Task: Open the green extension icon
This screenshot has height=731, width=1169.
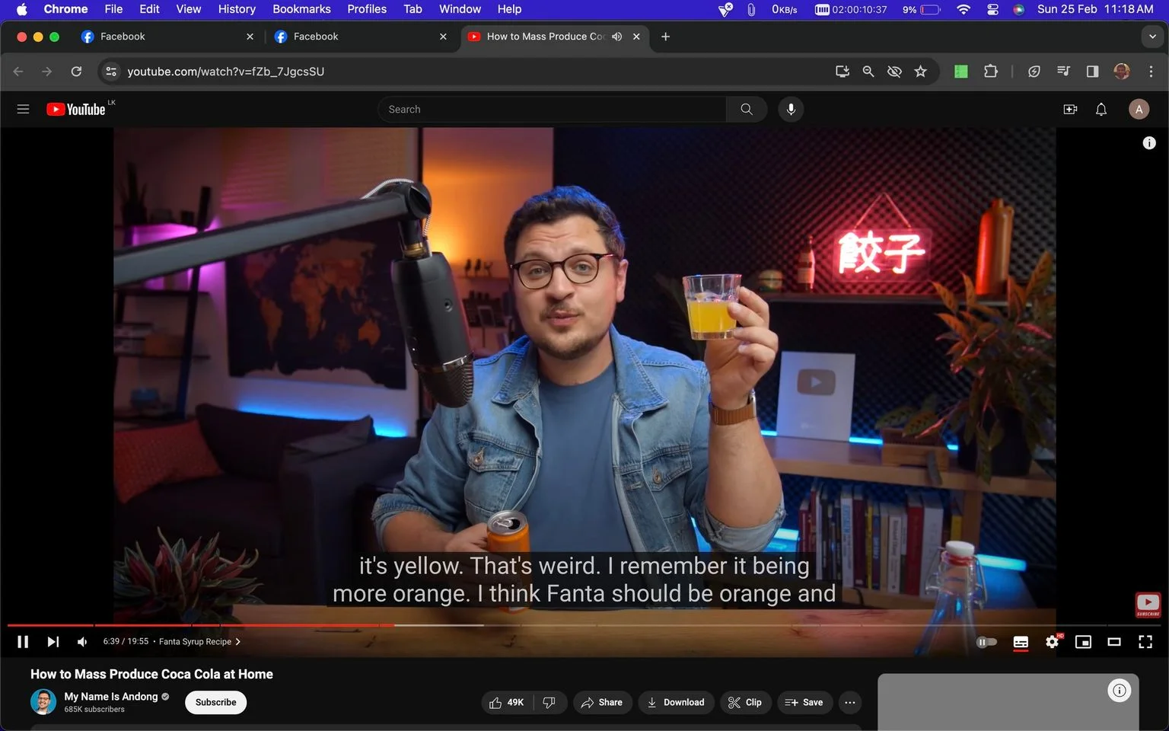Action: pos(961,71)
